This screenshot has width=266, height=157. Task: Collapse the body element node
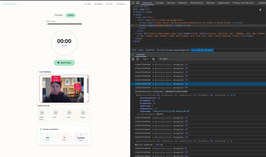pyautogui.click(x=134, y=15)
